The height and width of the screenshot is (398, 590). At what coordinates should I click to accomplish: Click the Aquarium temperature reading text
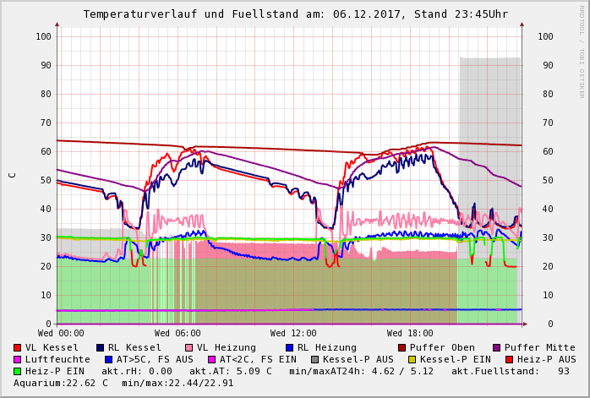(61, 383)
